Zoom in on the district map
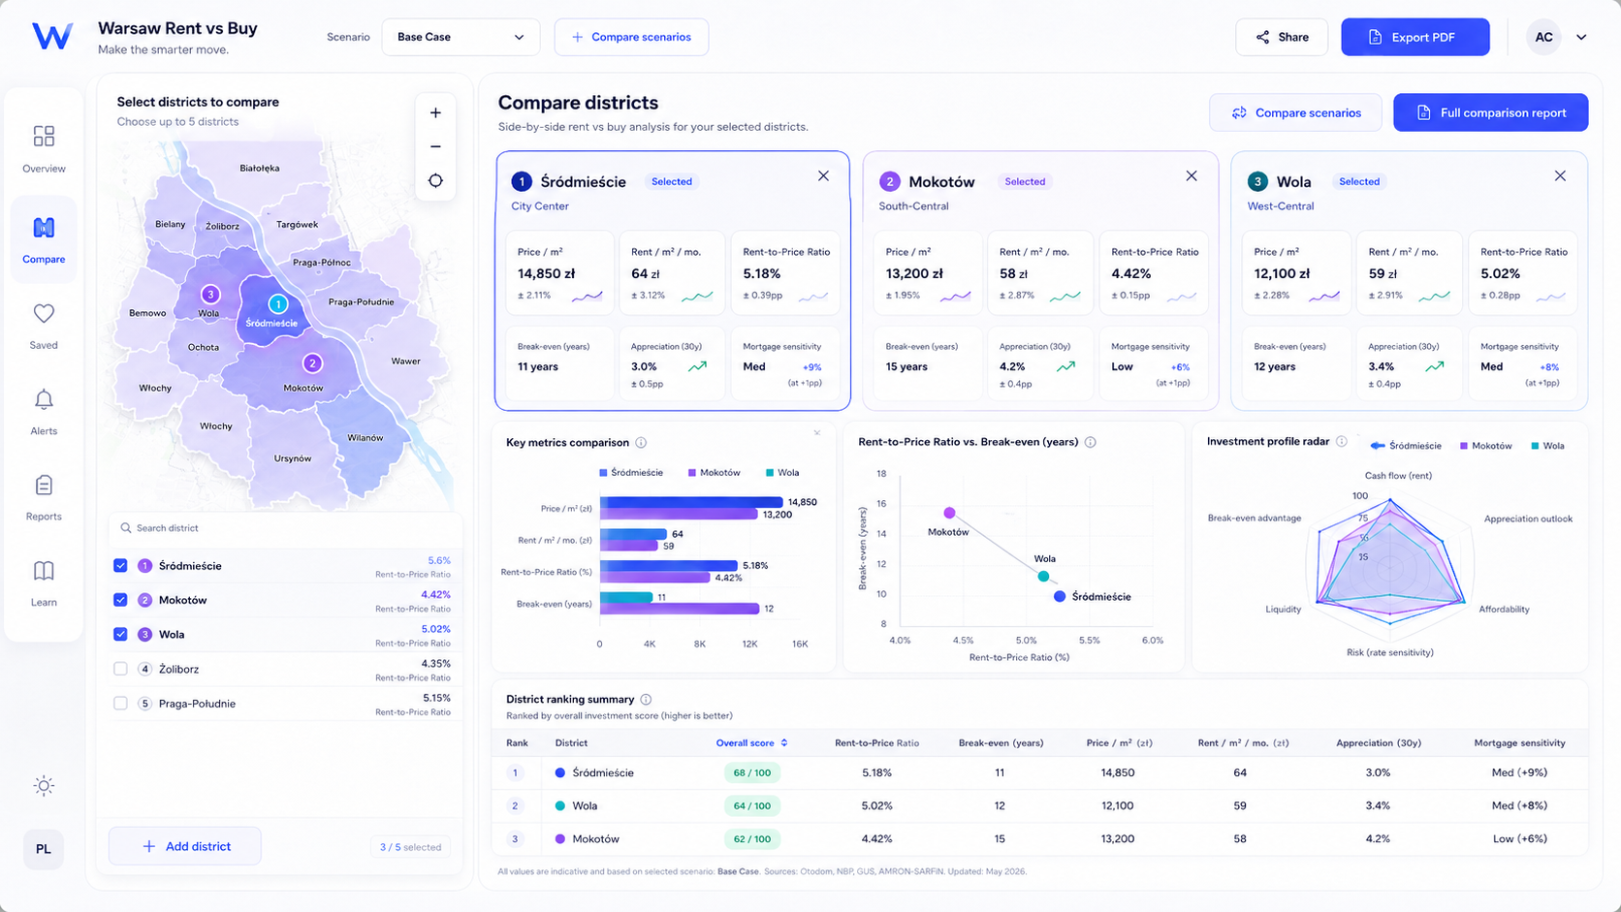 point(435,113)
